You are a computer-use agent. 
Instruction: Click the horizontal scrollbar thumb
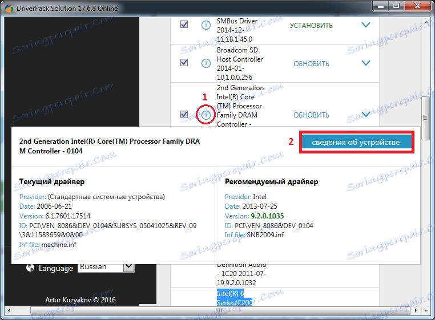219,310
